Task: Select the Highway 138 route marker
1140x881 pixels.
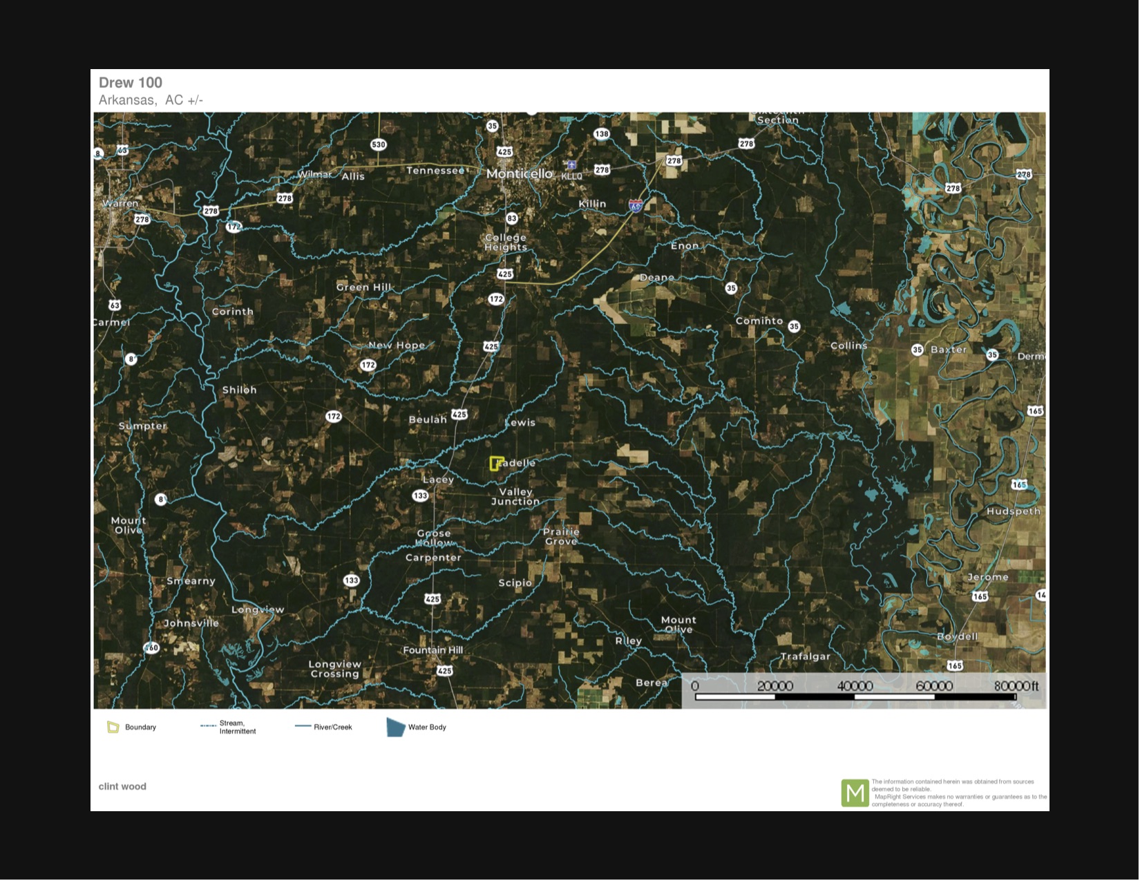Action: (x=602, y=134)
